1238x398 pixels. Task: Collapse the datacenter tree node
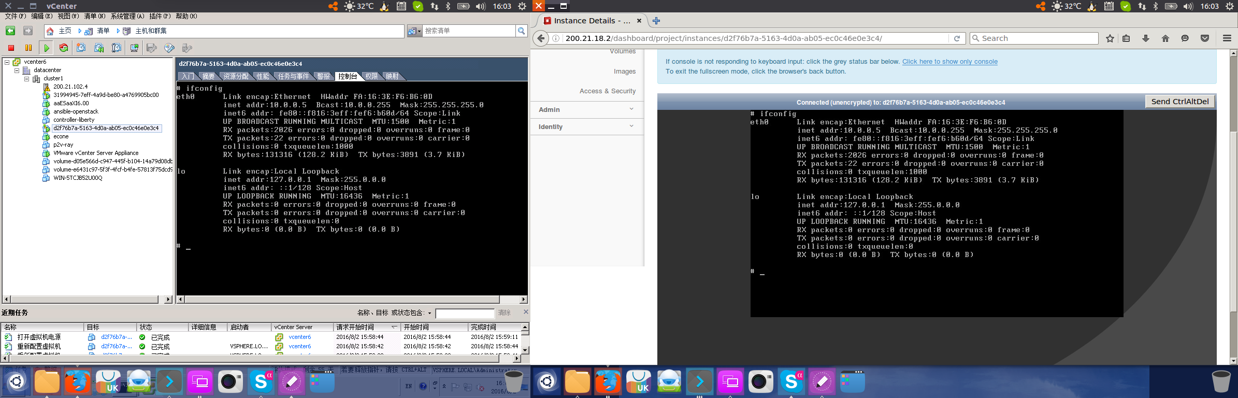tap(17, 70)
